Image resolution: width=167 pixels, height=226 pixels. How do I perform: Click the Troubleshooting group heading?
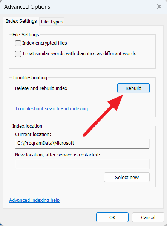pyautogui.click(x=30, y=78)
